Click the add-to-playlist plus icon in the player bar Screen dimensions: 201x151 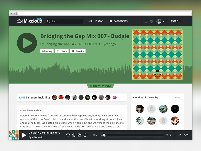pyautogui.click(x=74, y=135)
